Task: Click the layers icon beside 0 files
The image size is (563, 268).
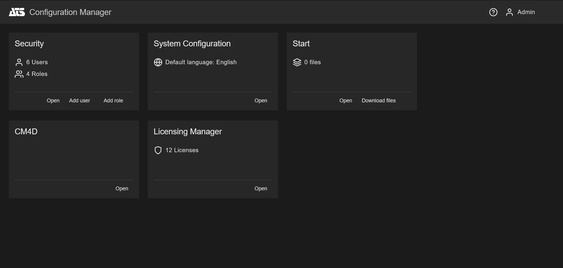Action: (297, 62)
